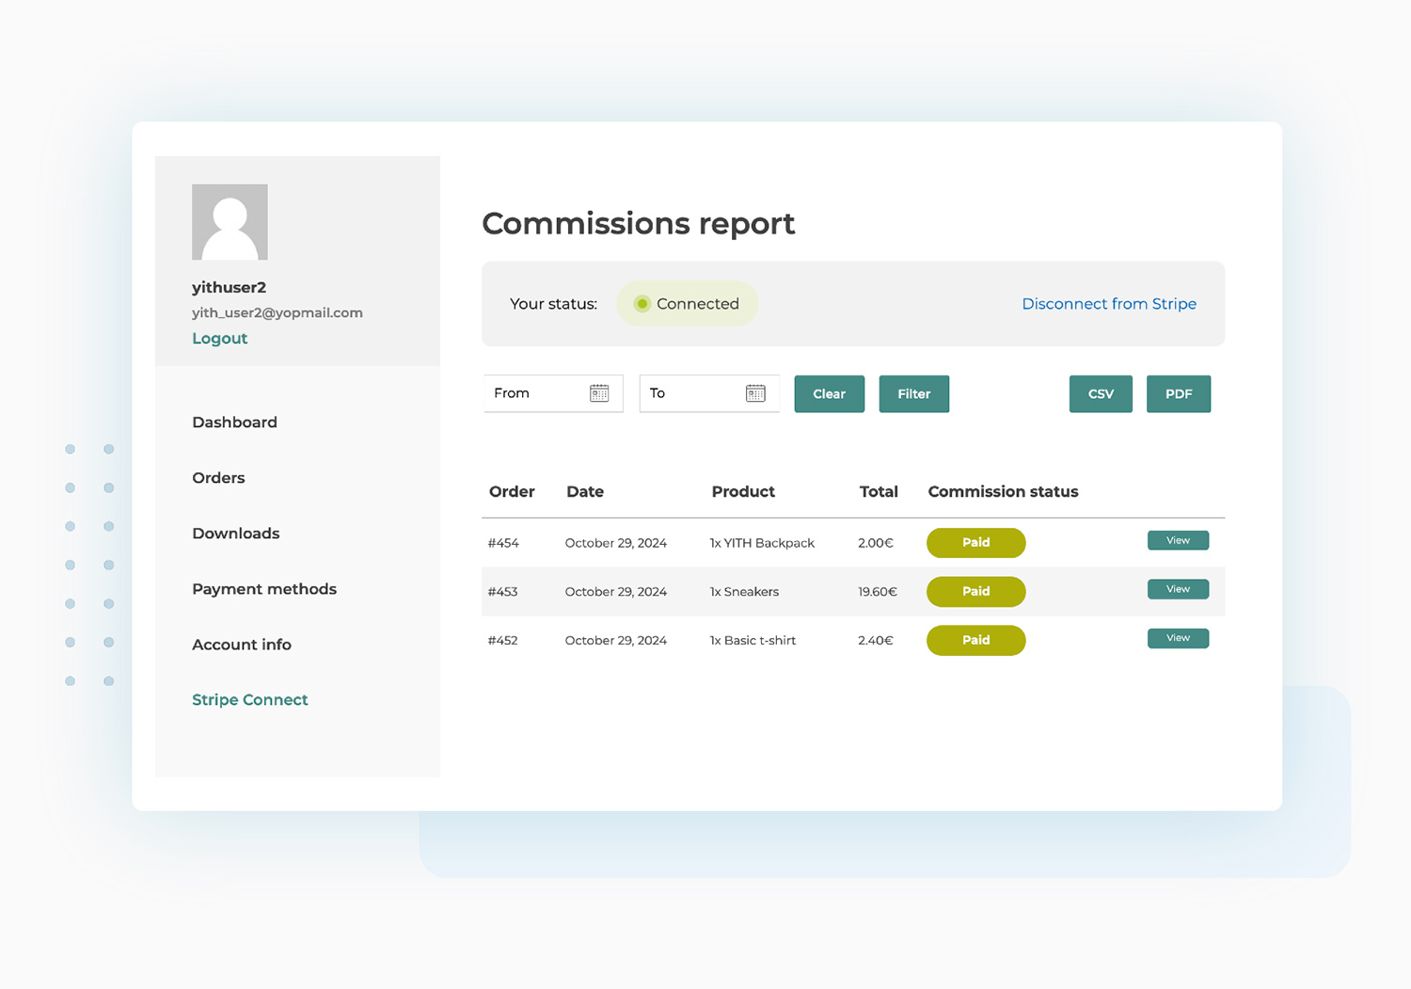This screenshot has height=989, width=1411.
Task: Open the calendar picker in the To field
Action: coord(756,393)
